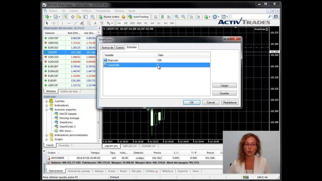Expand the Cuentas tree node
This screenshot has width=322, height=181.
point(47,101)
